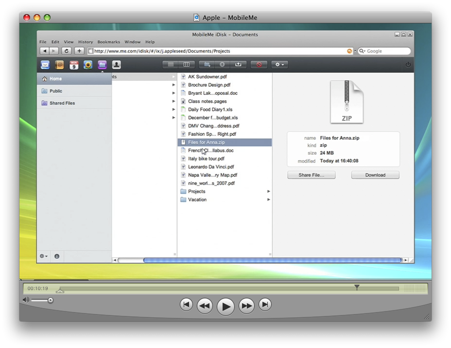Click the horizontal scrollbar thumb
Screen dimensions: 451x348
(x=272, y=260)
